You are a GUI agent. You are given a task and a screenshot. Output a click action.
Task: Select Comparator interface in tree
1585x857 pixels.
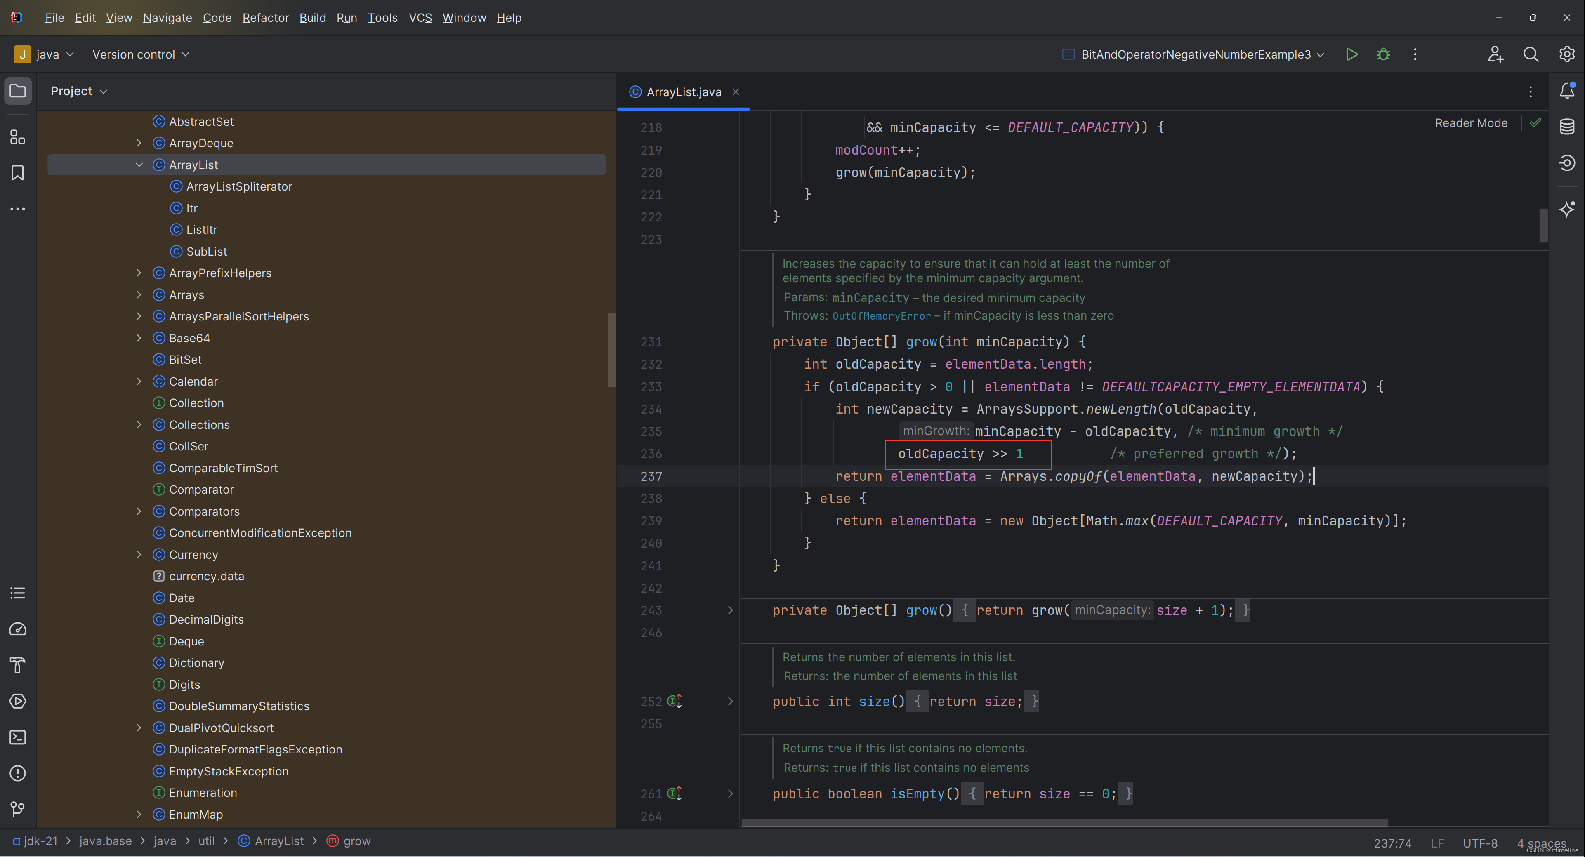193,490
